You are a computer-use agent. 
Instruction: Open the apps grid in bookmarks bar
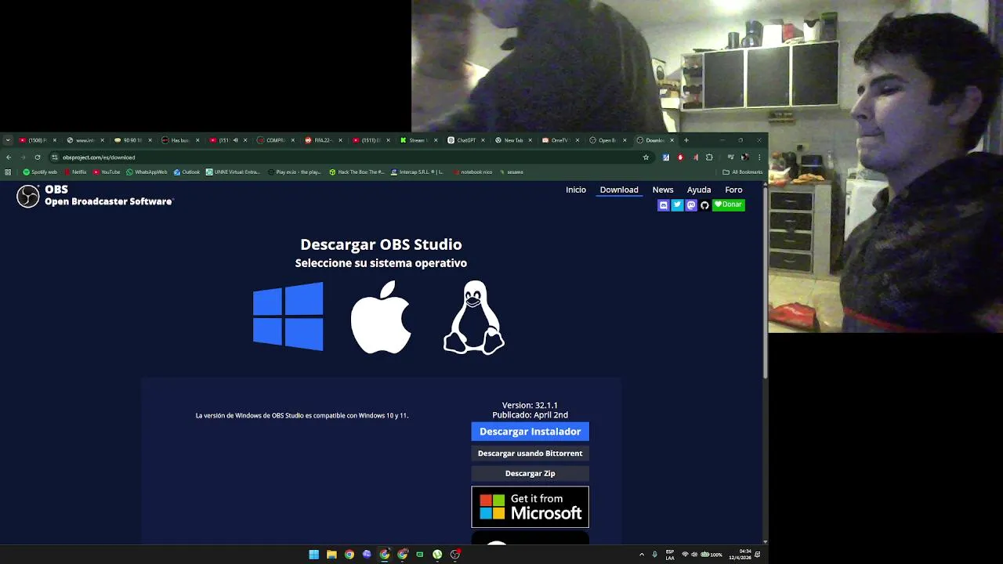click(9, 172)
